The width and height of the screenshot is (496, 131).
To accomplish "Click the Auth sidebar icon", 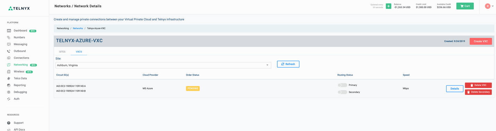I will point(9,99).
